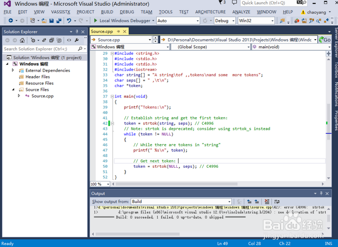This screenshot has width=338, height=247.
Task: Toggle pin on the Source.cpp tab
Action: click(118, 31)
